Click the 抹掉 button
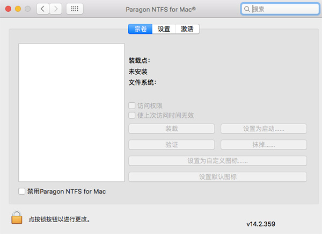This screenshot has width=322, height=234. [x=264, y=145]
